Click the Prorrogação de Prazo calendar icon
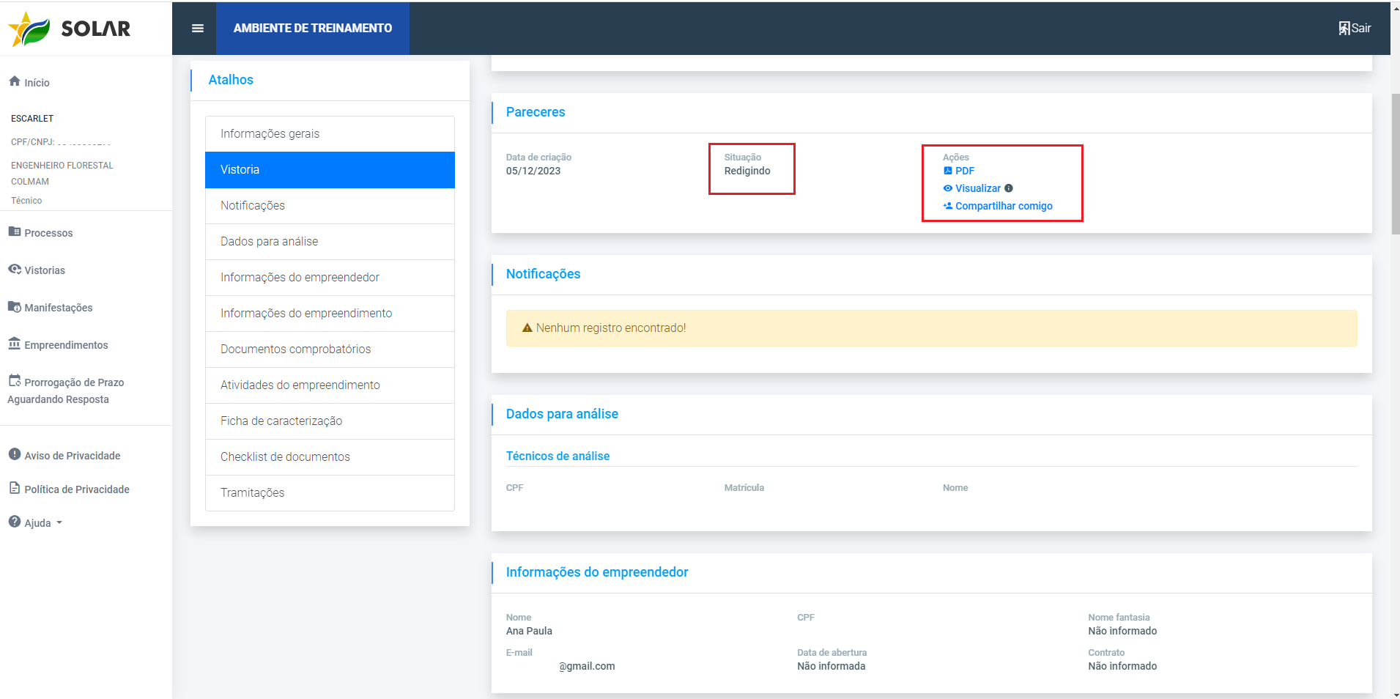Screen dimensions: 1400x699 click(x=15, y=381)
